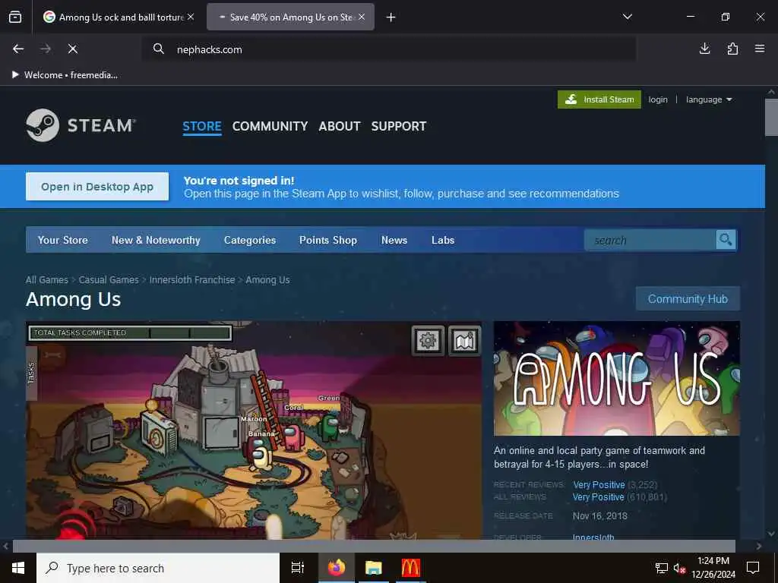
Task: Click the taskbar clock and date
Action: [713, 568]
